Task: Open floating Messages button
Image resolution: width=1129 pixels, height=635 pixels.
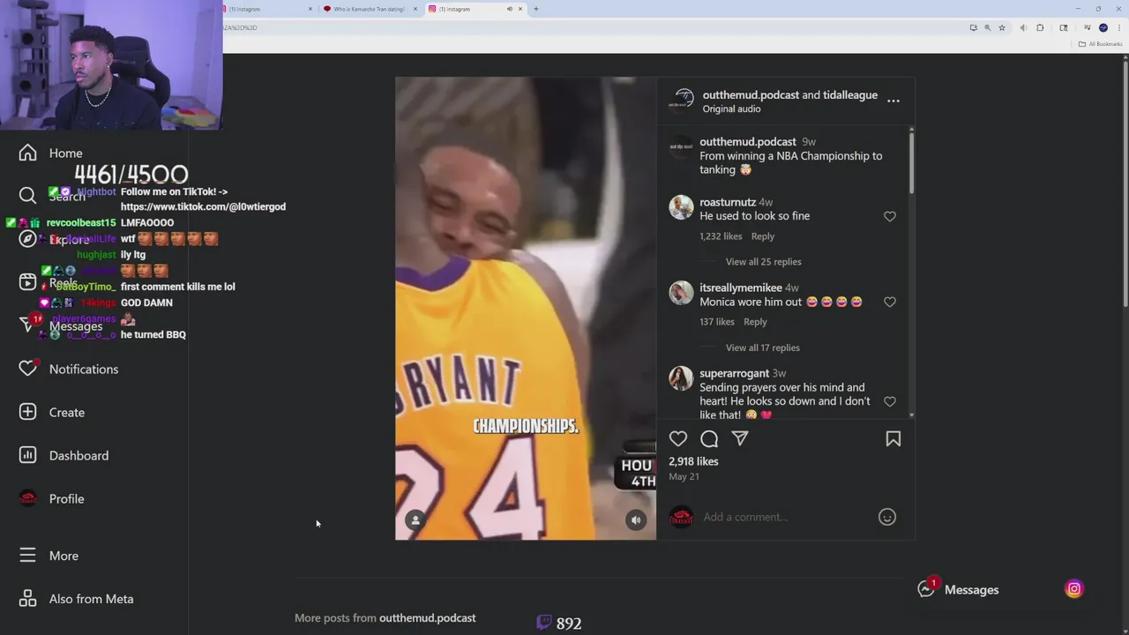Action: click(x=958, y=589)
